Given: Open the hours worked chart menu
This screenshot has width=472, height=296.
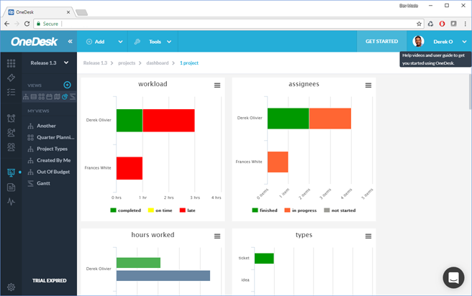Looking at the screenshot, I should (217, 236).
